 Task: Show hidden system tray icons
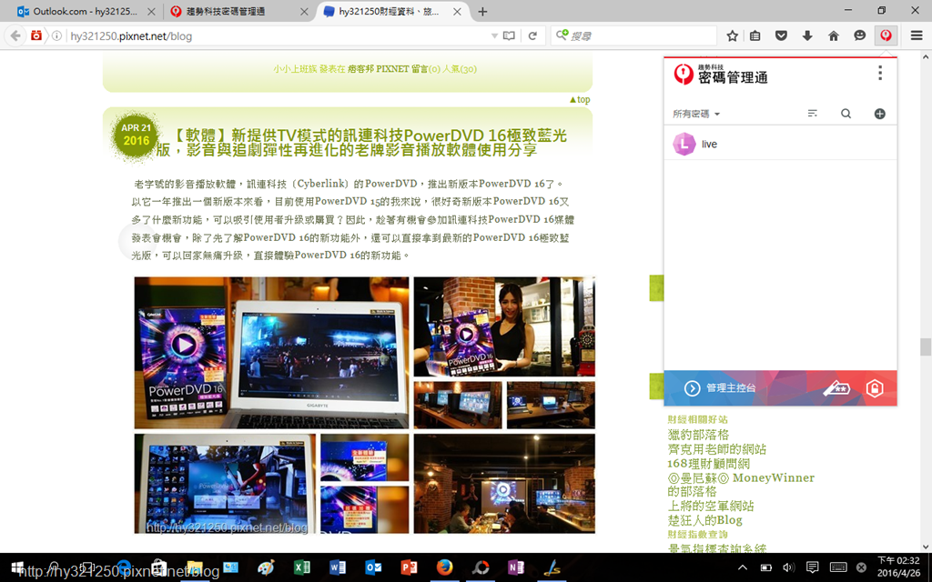pos(743,567)
